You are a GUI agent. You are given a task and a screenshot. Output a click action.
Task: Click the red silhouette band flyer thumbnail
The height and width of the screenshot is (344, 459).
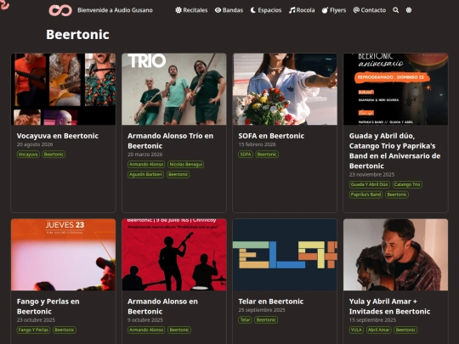174,255
